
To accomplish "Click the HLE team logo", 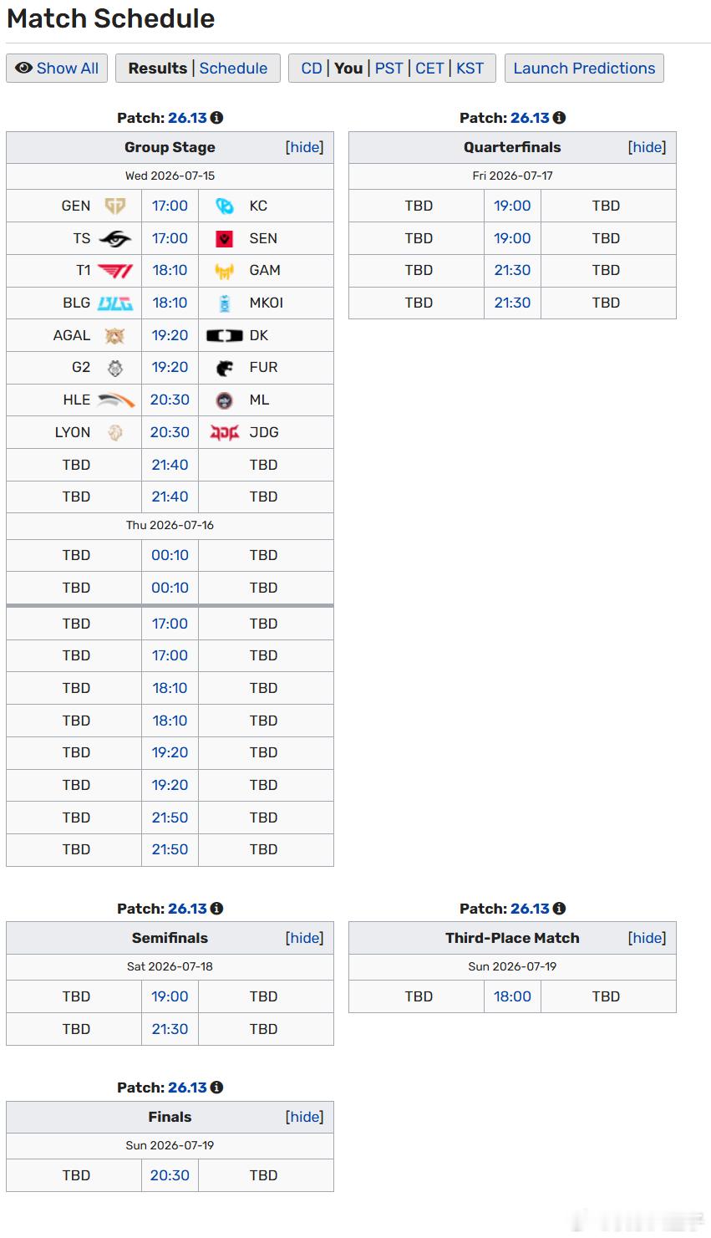I will [x=115, y=400].
